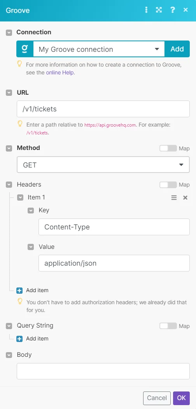The width and height of the screenshot is (196, 409).
Task: Open the My Groove connection dropdown
Action: click(99, 49)
